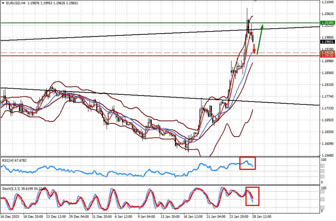Select the open price 1.19876 in chart header
The height and width of the screenshot is (221, 336).
click(x=34, y=3)
